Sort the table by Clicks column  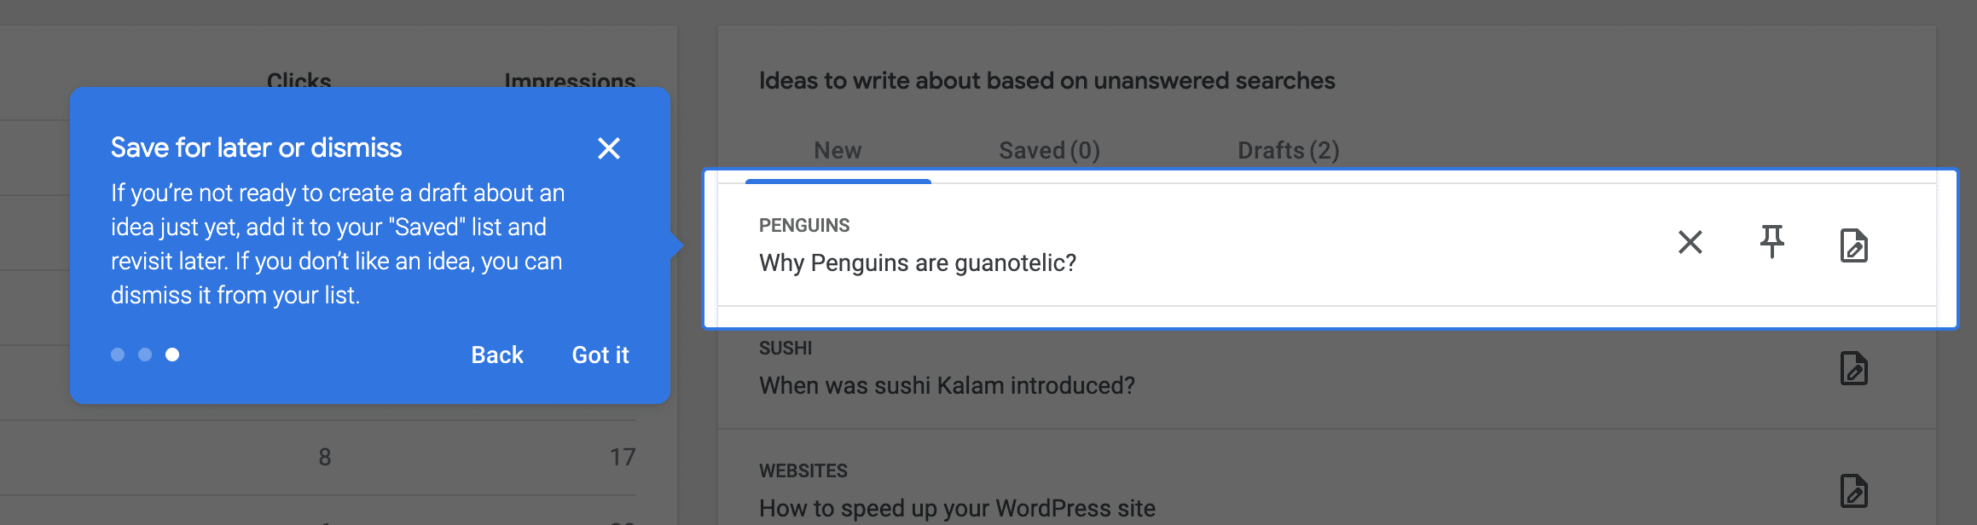coord(298,81)
